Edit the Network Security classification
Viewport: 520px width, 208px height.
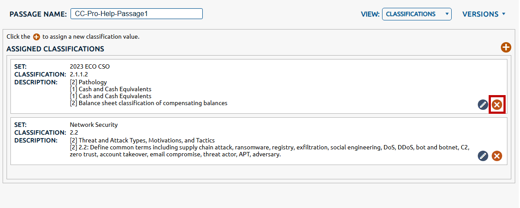click(483, 156)
